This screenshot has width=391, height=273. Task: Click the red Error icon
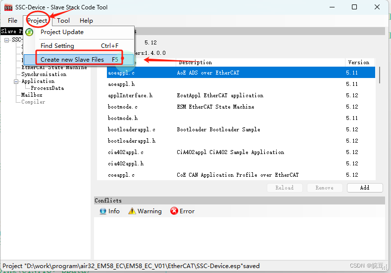174,211
